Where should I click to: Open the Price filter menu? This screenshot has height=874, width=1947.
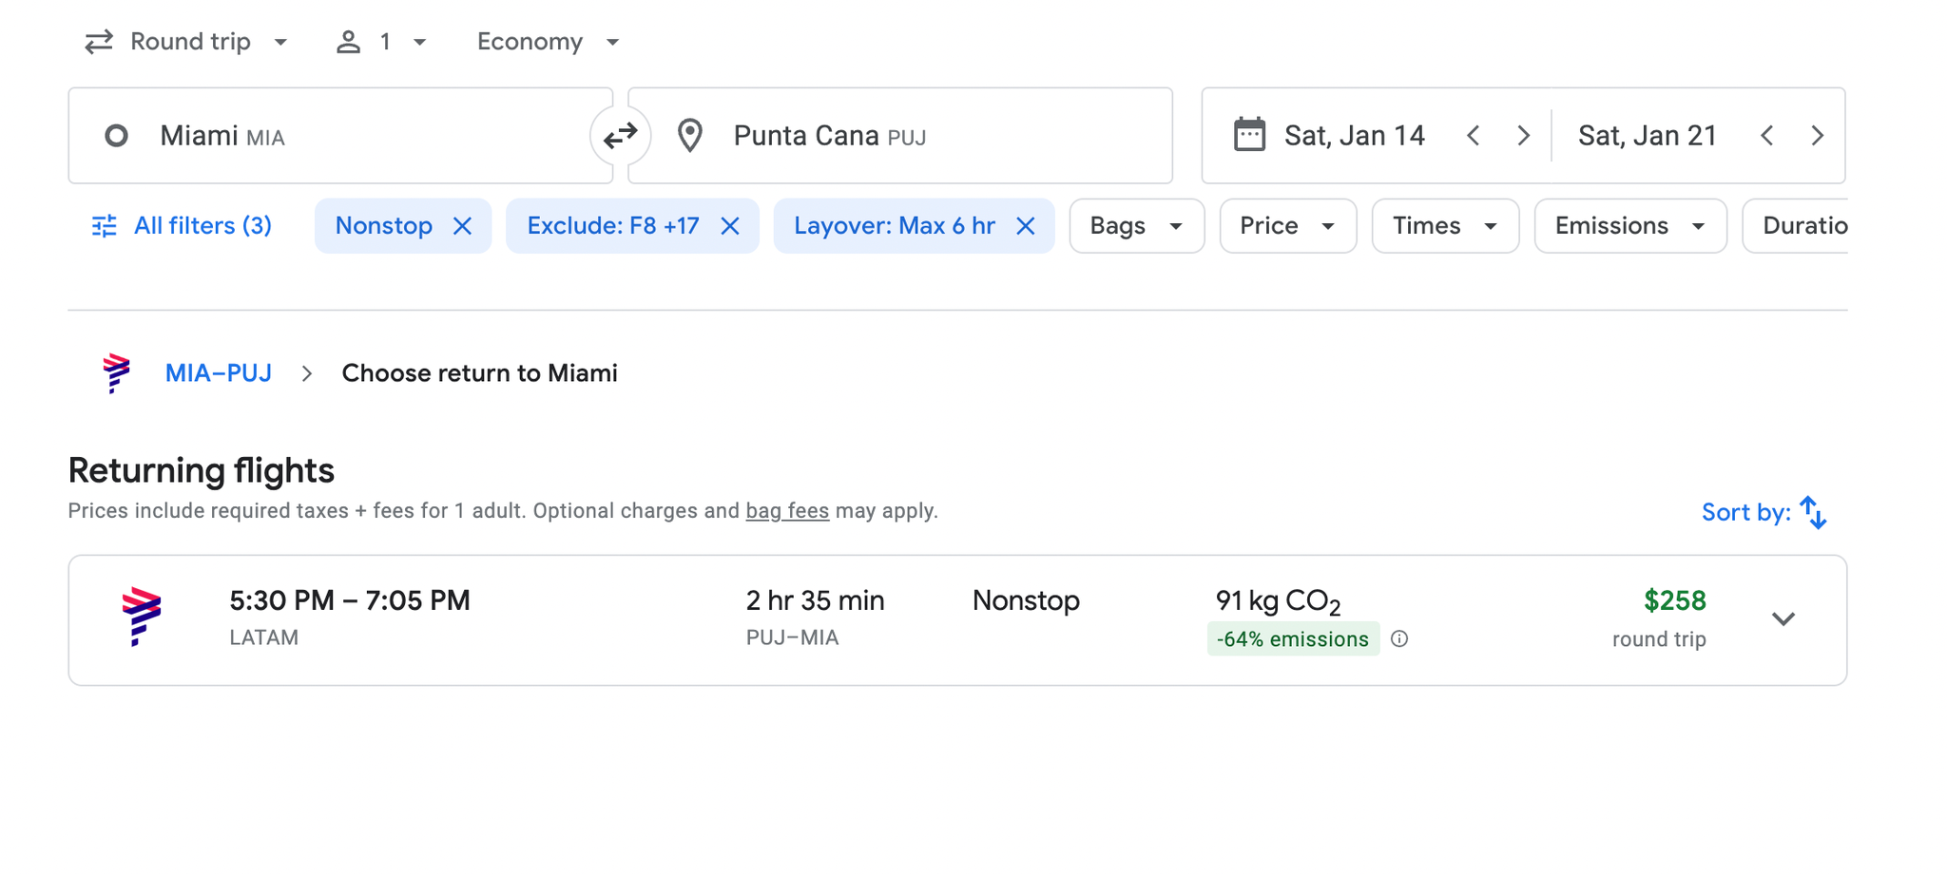(1287, 226)
